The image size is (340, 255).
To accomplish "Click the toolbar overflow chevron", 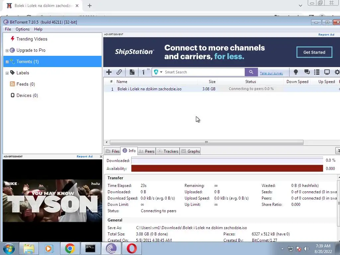I will coord(148,69).
